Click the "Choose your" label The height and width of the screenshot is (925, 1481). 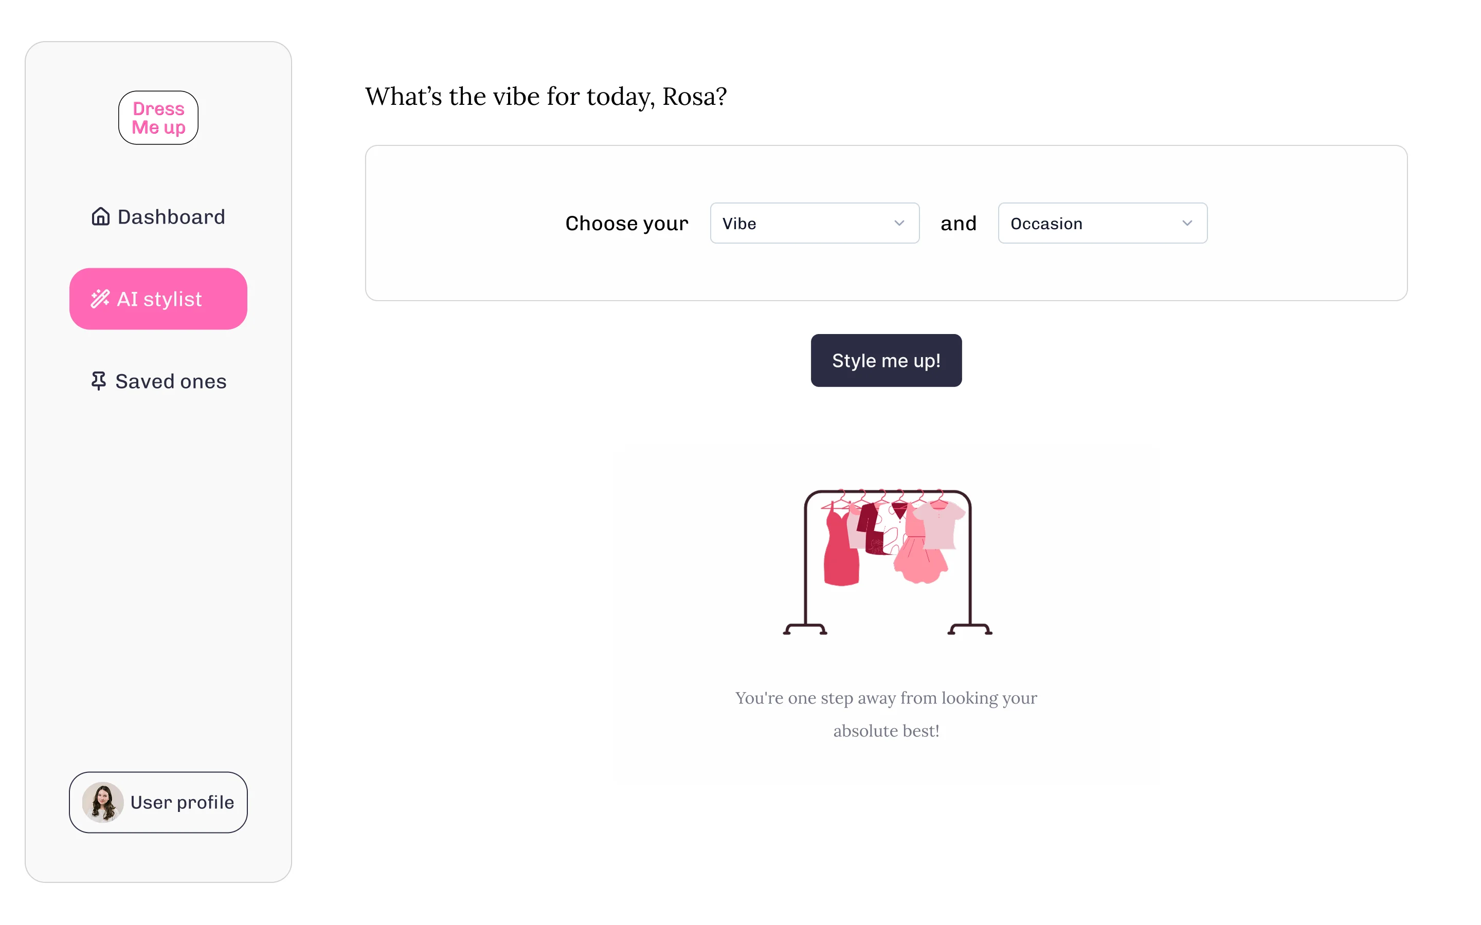click(627, 224)
